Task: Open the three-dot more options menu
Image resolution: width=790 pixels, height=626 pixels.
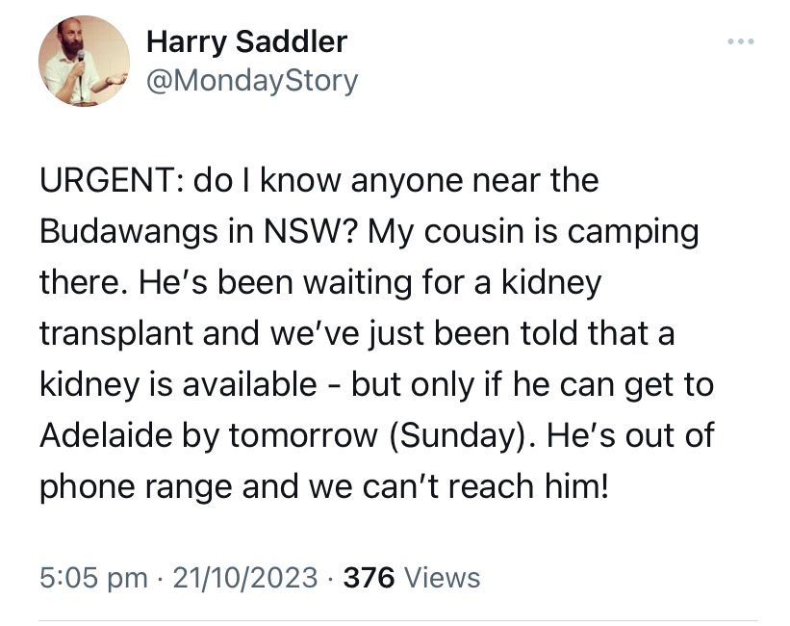Action: tap(741, 42)
